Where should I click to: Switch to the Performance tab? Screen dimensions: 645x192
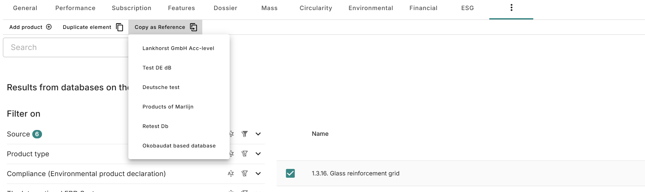pyautogui.click(x=75, y=8)
